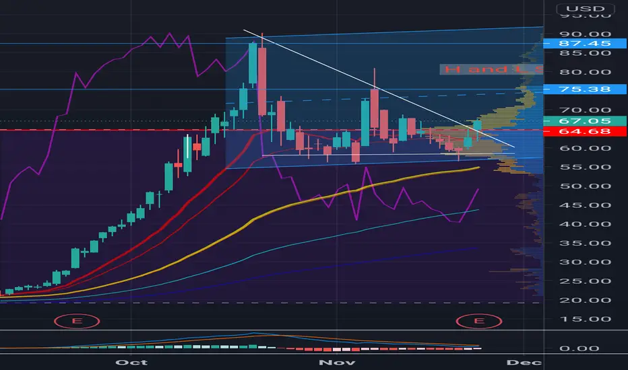This screenshot has width=628, height=370.
Task: Click the 85.00 price axis label
Action: coord(585,52)
